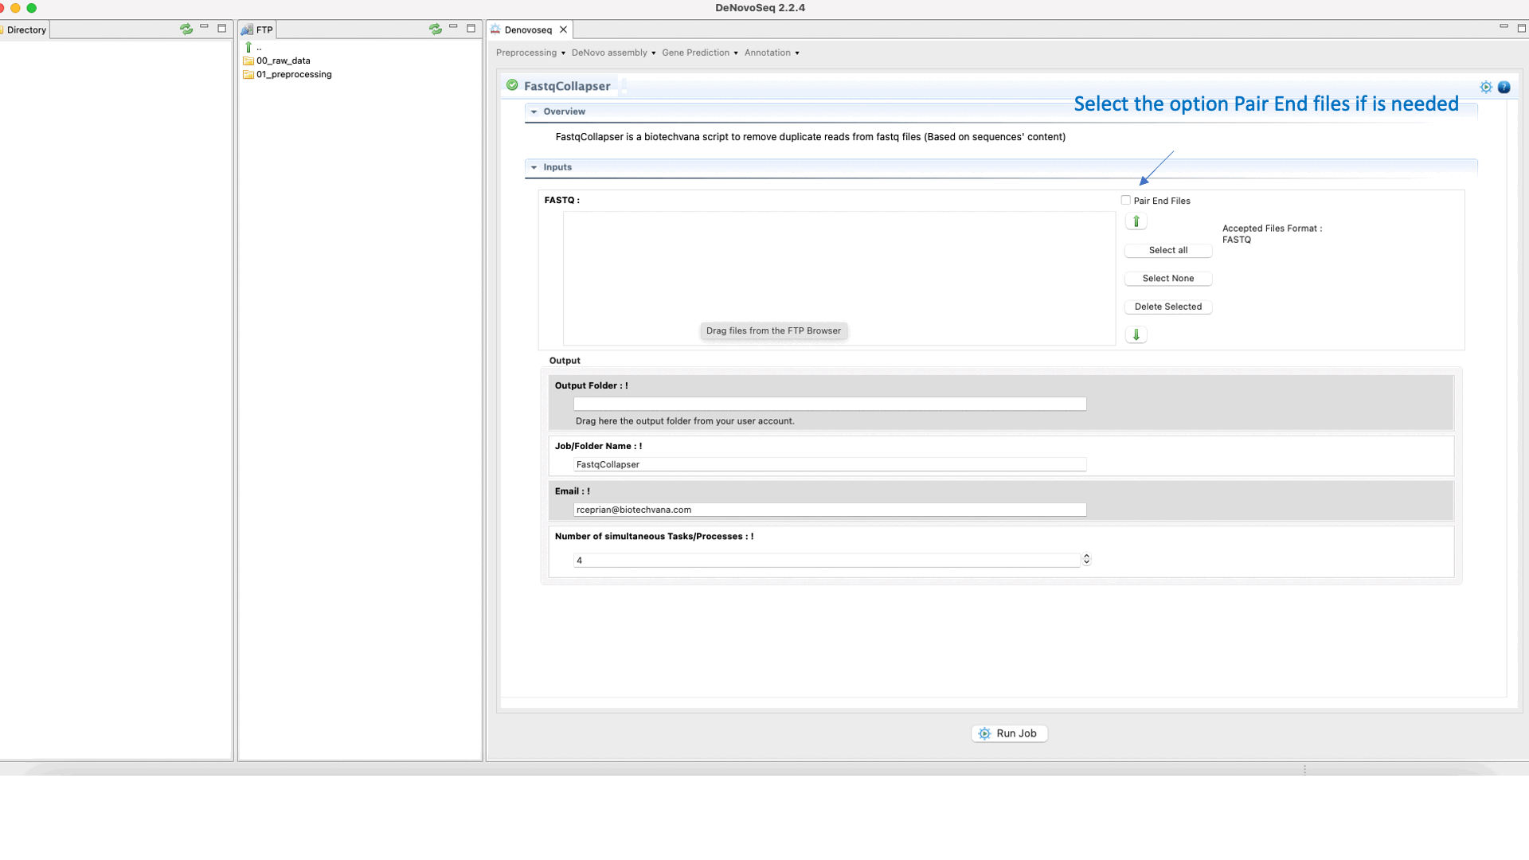Open the 00_raw_data folder
Viewport: 1529px width, 860px height.
[283, 61]
